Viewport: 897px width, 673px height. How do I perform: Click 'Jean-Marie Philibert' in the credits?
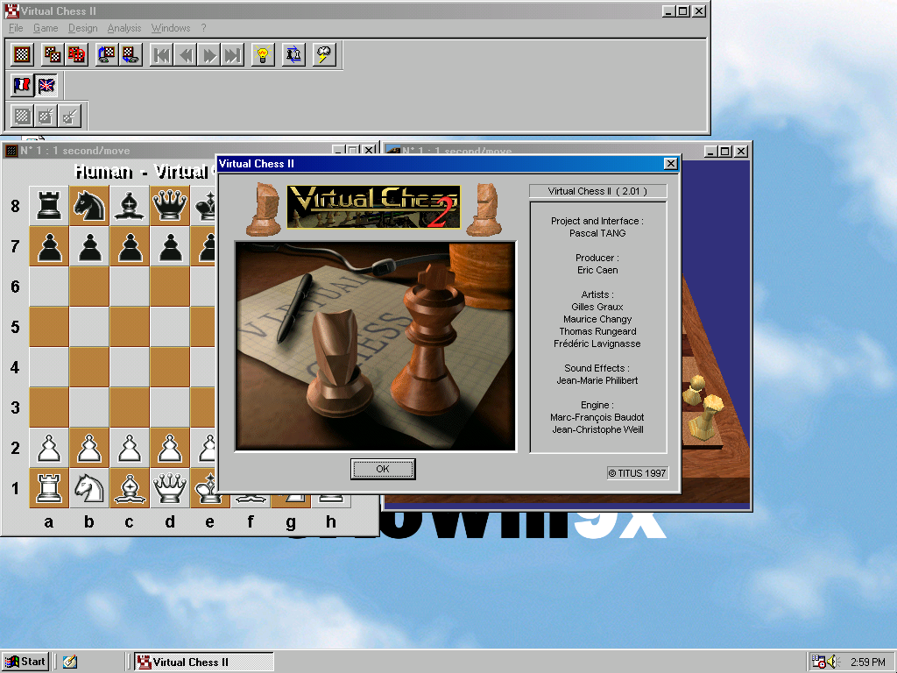(x=597, y=380)
